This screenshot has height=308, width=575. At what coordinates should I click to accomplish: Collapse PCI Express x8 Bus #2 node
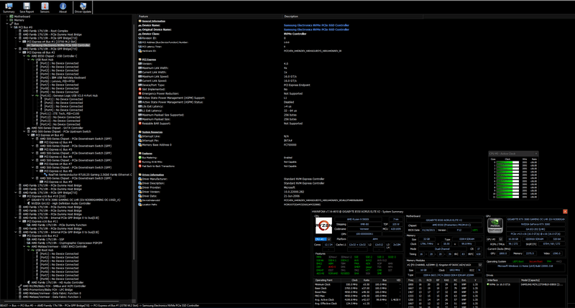click(x=20, y=52)
